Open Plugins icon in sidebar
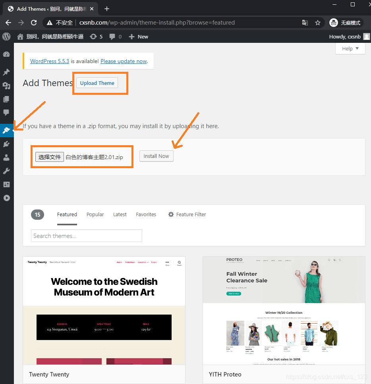The image size is (371, 384). pos(6,144)
